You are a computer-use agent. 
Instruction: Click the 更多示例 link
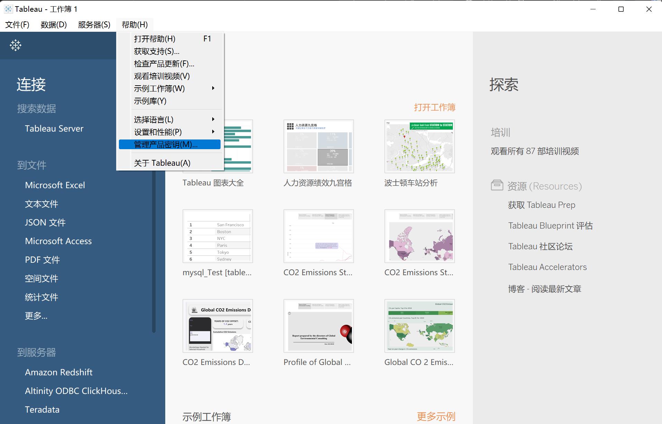pos(436,416)
